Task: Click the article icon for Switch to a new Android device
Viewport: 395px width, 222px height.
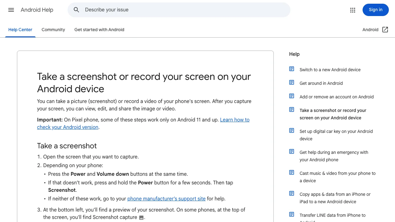Action: [x=292, y=69]
